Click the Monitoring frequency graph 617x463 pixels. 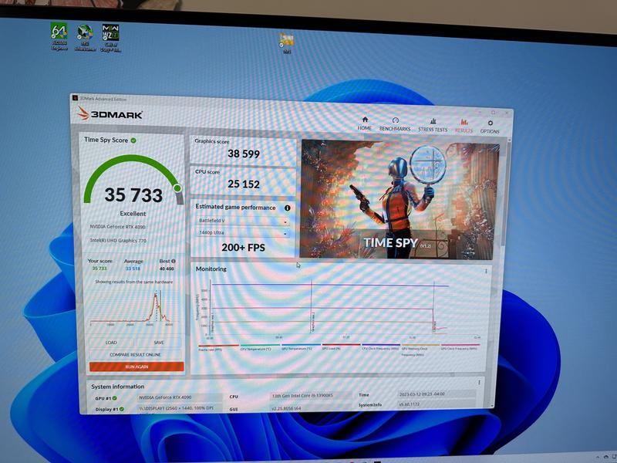click(x=339, y=310)
